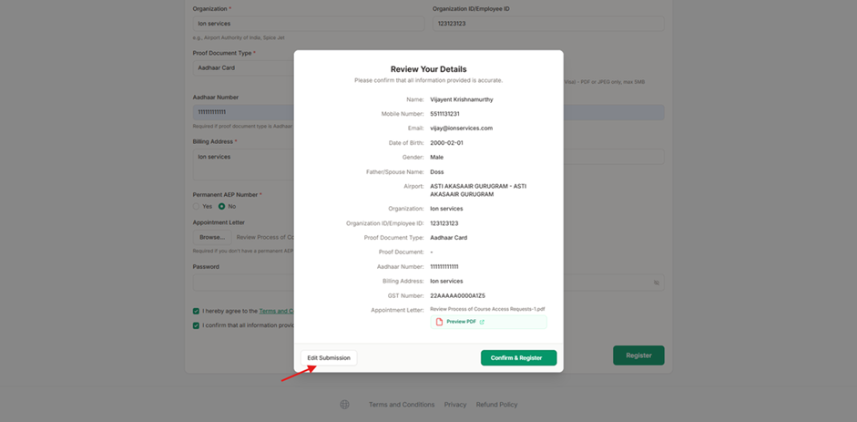This screenshot has height=422, width=857.
Task: Click the green Register button
Action: (x=638, y=355)
